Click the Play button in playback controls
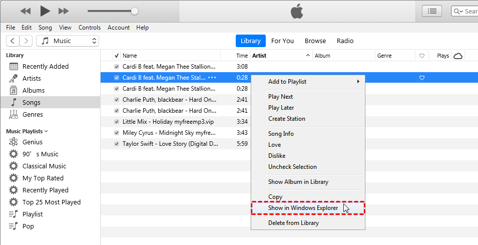478x245 pixels. (45, 11)
